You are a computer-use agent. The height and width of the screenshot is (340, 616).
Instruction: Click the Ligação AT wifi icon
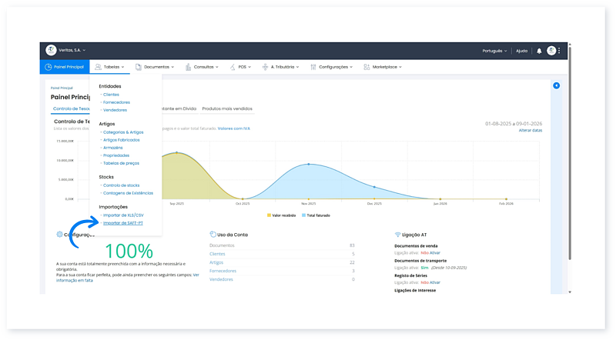[x=397, y=234]
